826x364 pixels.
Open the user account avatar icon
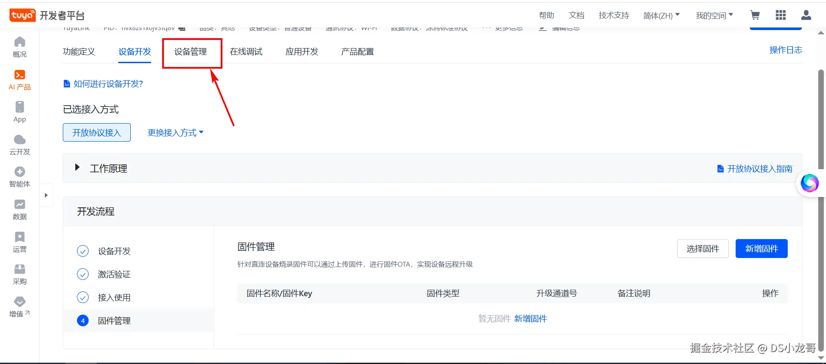(806, 15)
